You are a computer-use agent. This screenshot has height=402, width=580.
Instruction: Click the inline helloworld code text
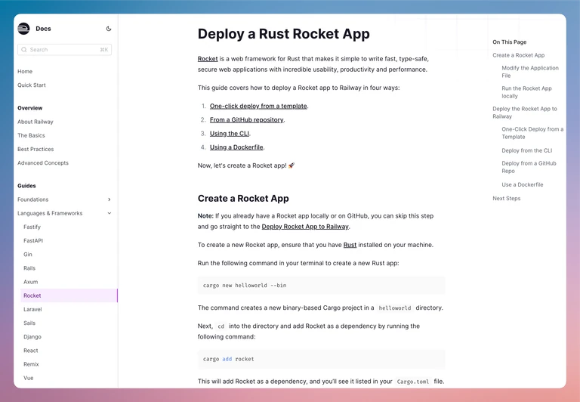click(395, 308)
